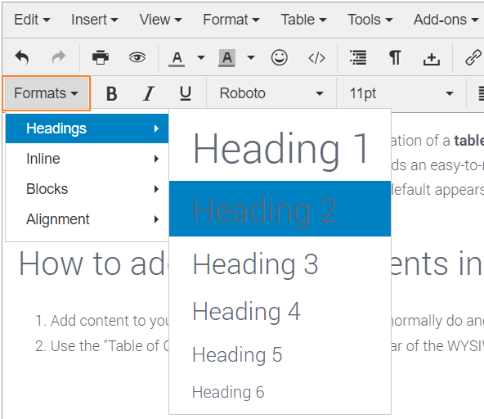Apply Heading 3 format
This screenshot has width=484, height=419.
pyautogui.click(x=280, y=264)
